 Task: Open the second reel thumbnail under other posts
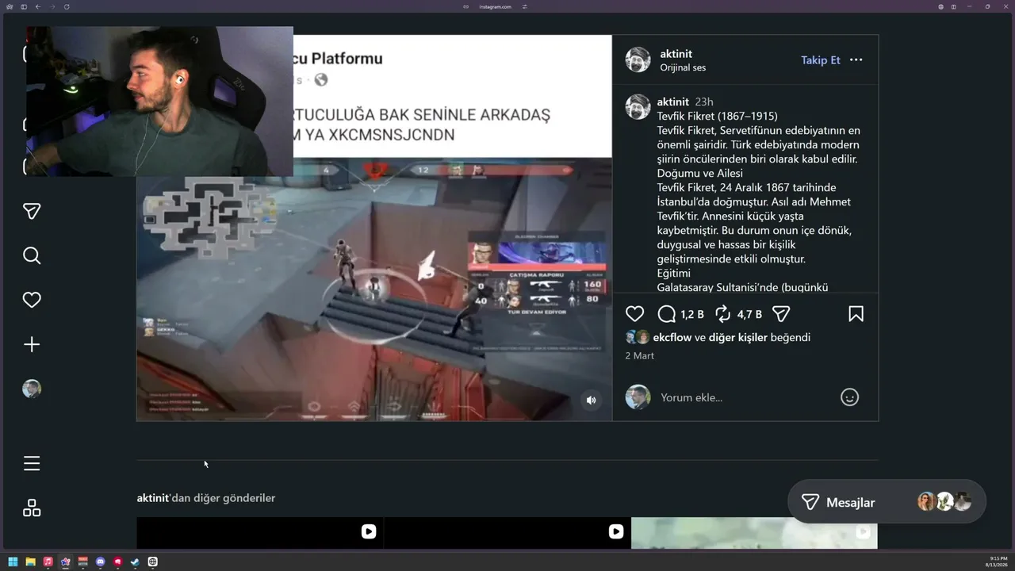coord(507,533)
